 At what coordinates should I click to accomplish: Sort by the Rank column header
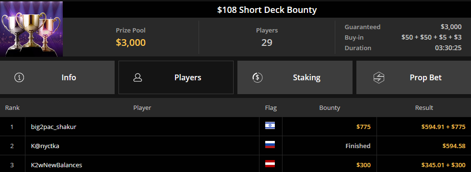(12, 107)
